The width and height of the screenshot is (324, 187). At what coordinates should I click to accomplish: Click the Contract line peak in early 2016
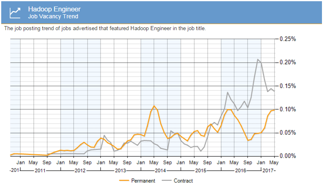tap(227, 92)
